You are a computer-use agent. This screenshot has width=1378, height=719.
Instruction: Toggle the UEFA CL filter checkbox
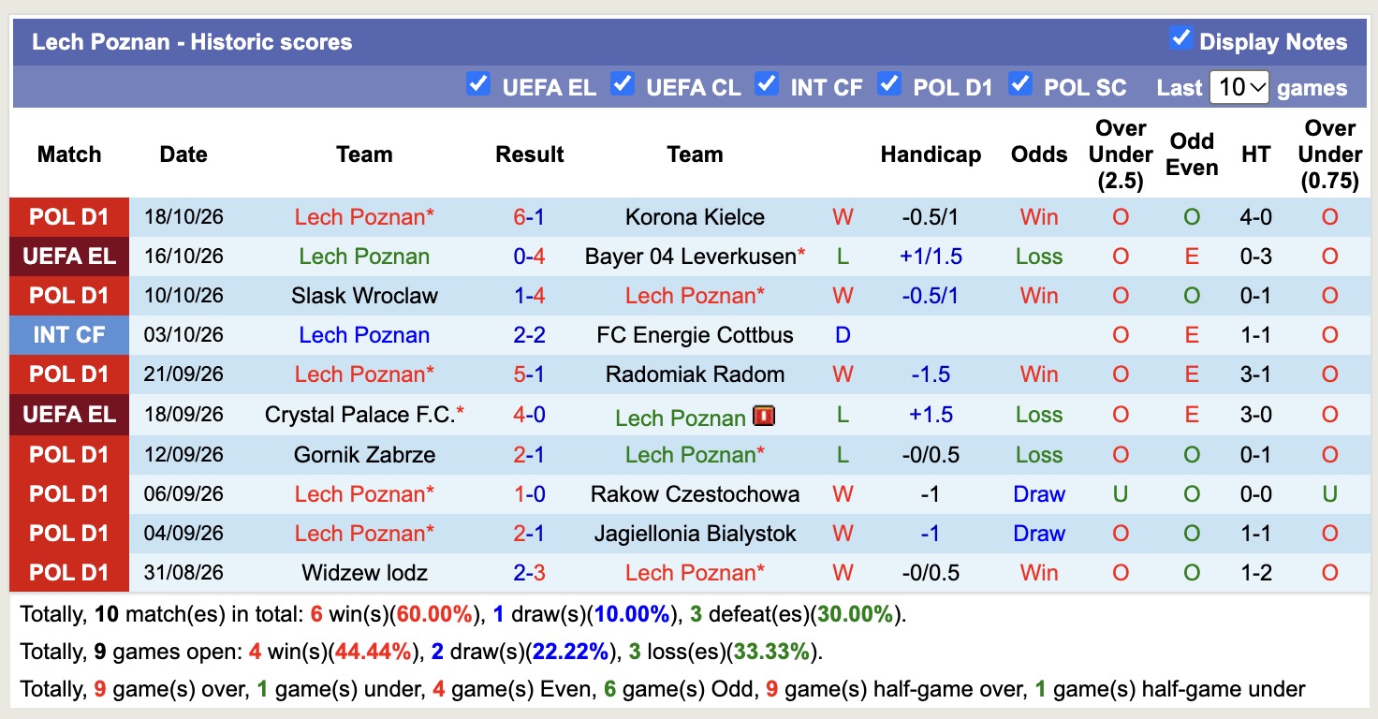click(623, 84)
